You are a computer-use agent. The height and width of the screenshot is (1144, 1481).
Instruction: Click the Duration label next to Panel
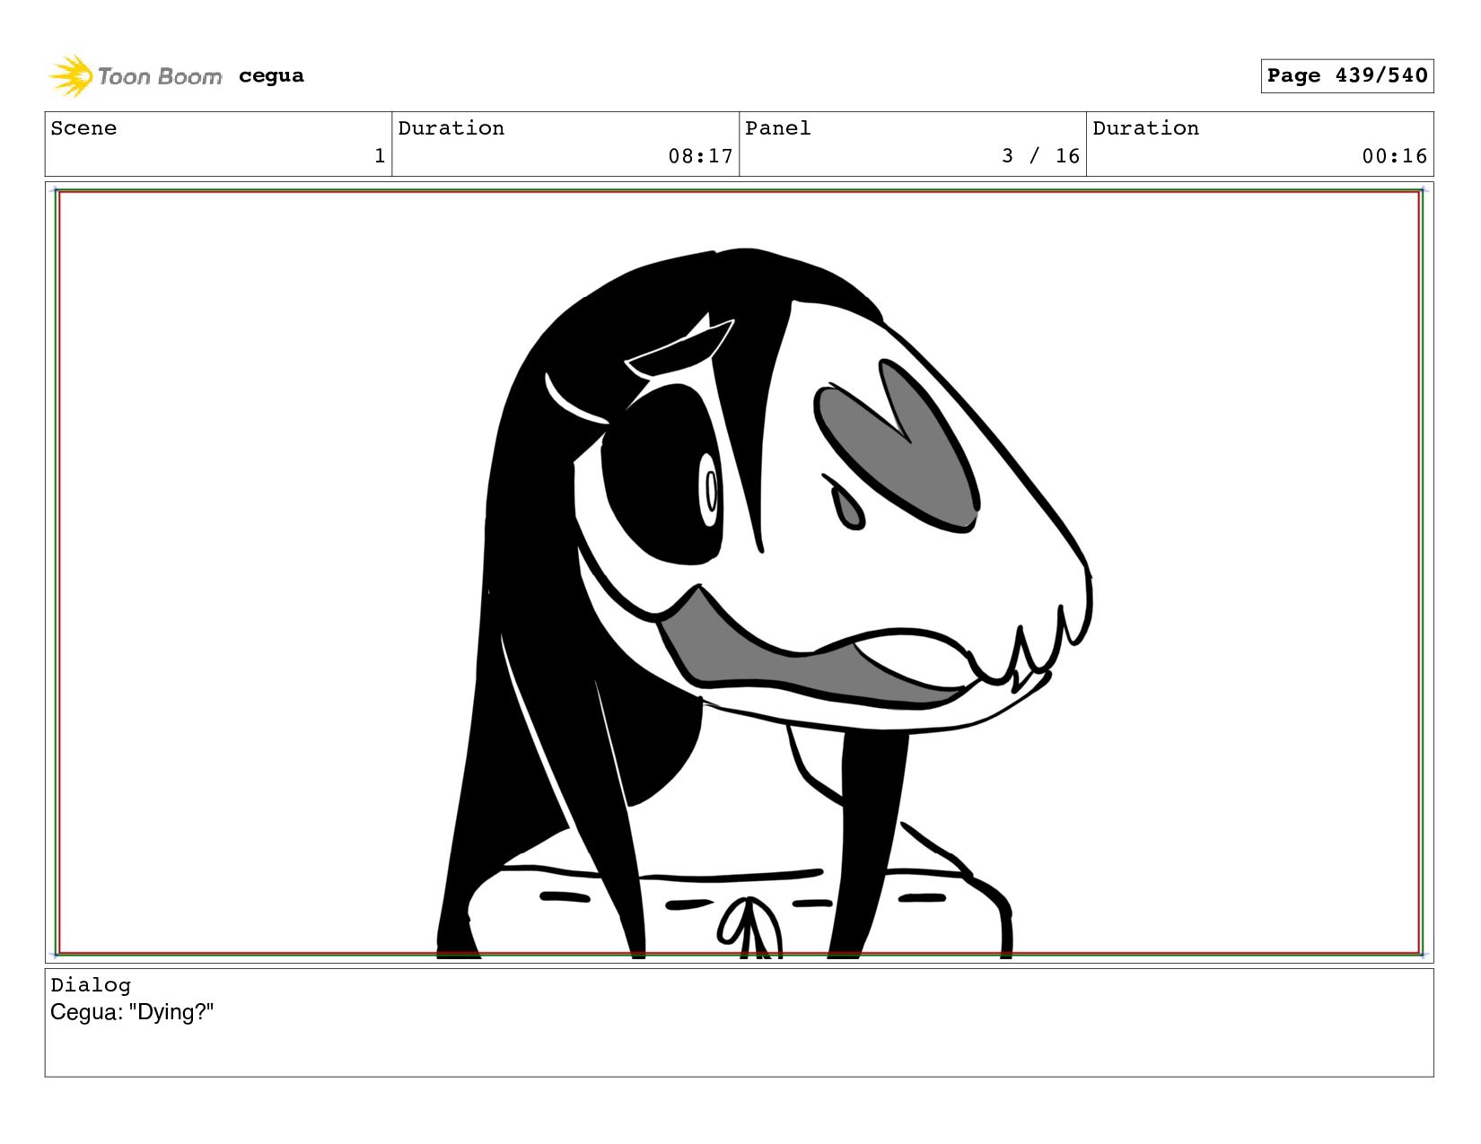(x=1145, y=128)
